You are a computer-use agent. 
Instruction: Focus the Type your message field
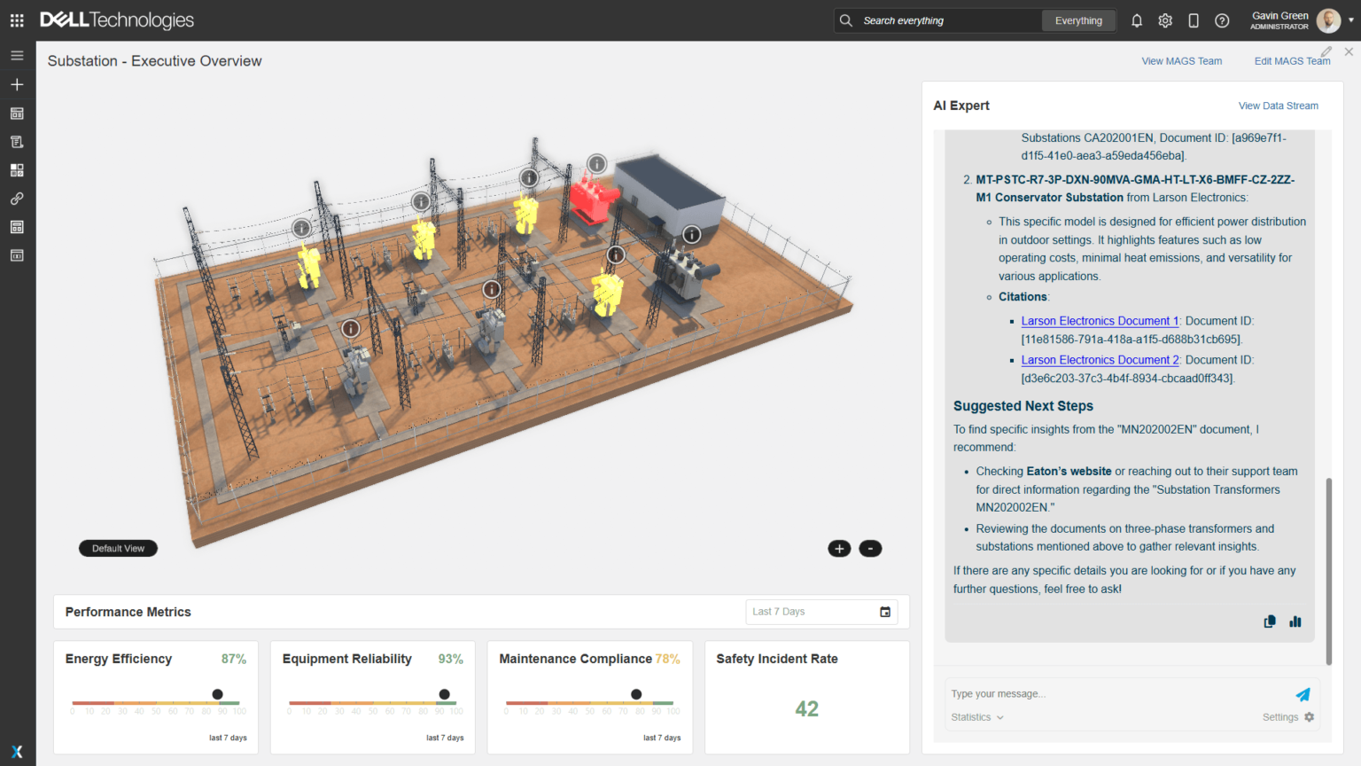point(1116,694)
